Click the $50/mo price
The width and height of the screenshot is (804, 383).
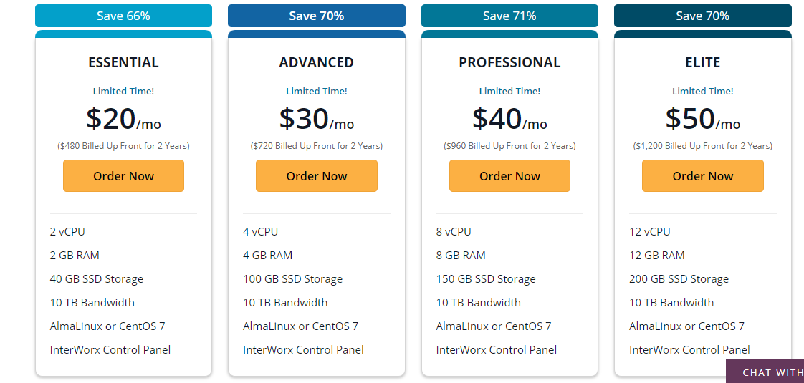pos(702,118)
